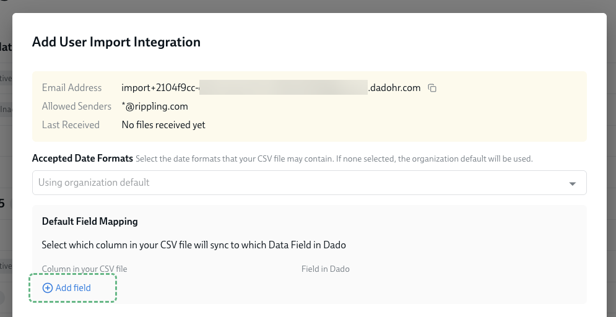Click the import email address text
The image size is (616, 317).
click(x=160, y=88)
